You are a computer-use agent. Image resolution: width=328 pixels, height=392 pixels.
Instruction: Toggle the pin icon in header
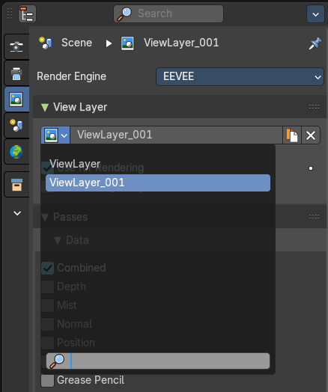(x=315, y=43)
